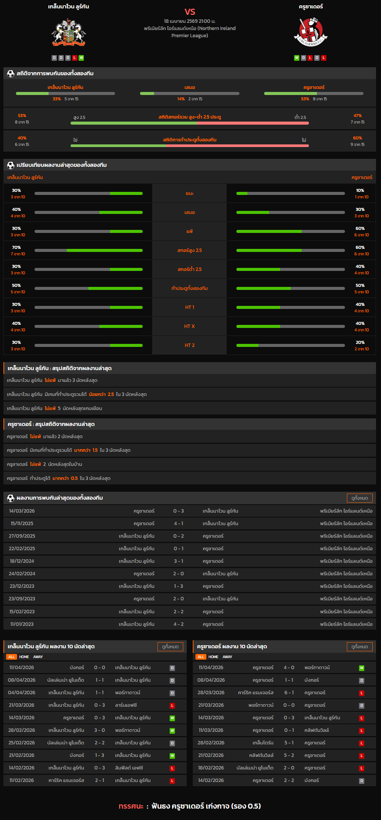
Task: Switch Glenavon last 10 matches to HOME
Action: (x=24, y=657)
